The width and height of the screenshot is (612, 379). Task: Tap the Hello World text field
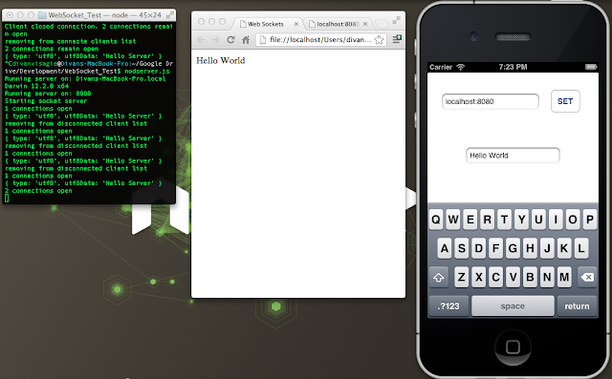(x=513, y=156)
